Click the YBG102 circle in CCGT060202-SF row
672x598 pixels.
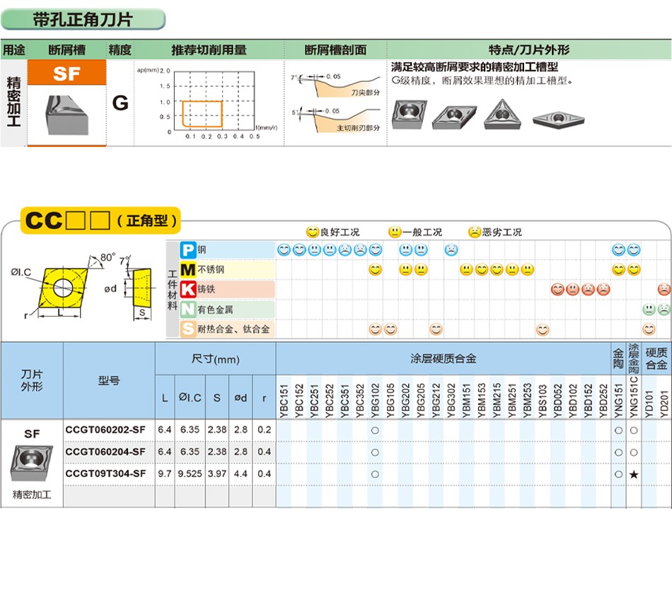point(375,430)
